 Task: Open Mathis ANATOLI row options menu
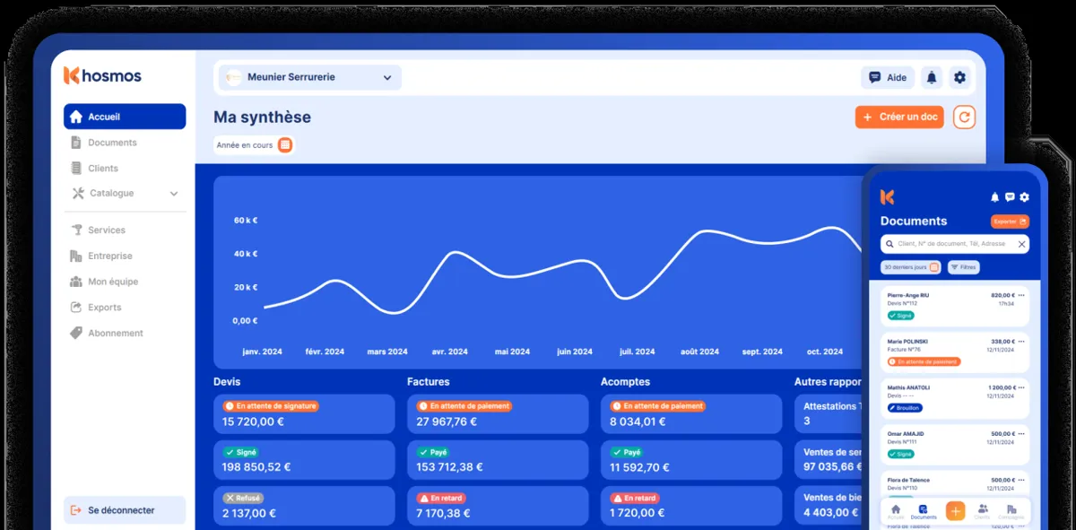[1021, 388]
